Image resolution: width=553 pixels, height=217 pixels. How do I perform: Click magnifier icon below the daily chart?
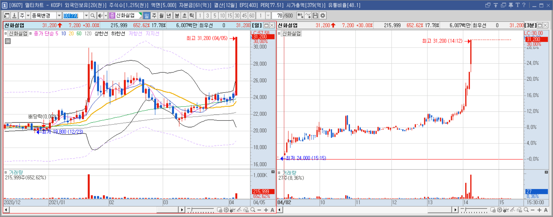[253, 210]
